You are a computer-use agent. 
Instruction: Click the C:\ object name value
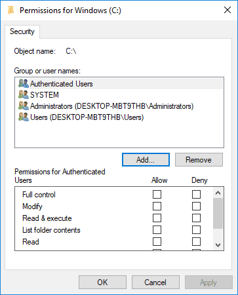pos(71,51)
